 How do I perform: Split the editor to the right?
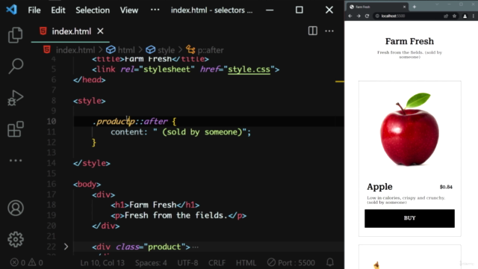click(x=312, y=31)
